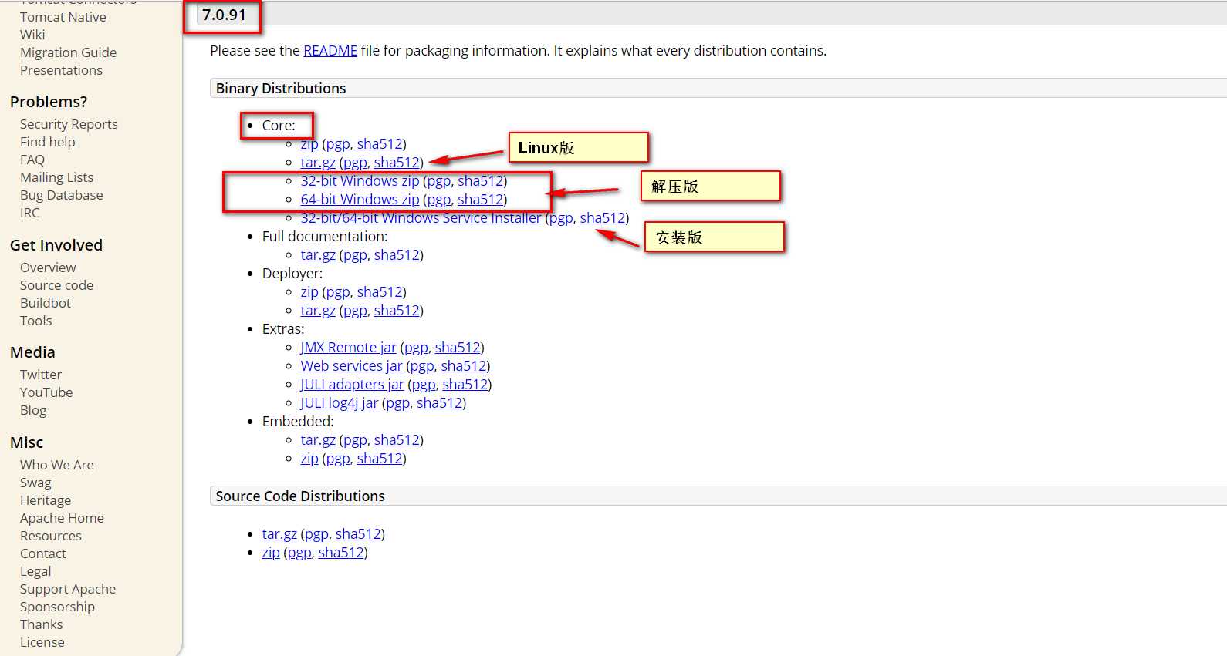The width and height of the screenshot is (1227, 656).
Task: Click the 7.0.91 version heading
Action: coord(224,15)
